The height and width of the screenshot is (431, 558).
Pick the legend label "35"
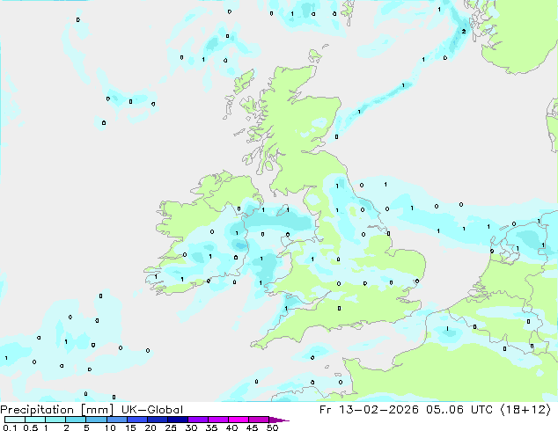(x=211, y=427)
